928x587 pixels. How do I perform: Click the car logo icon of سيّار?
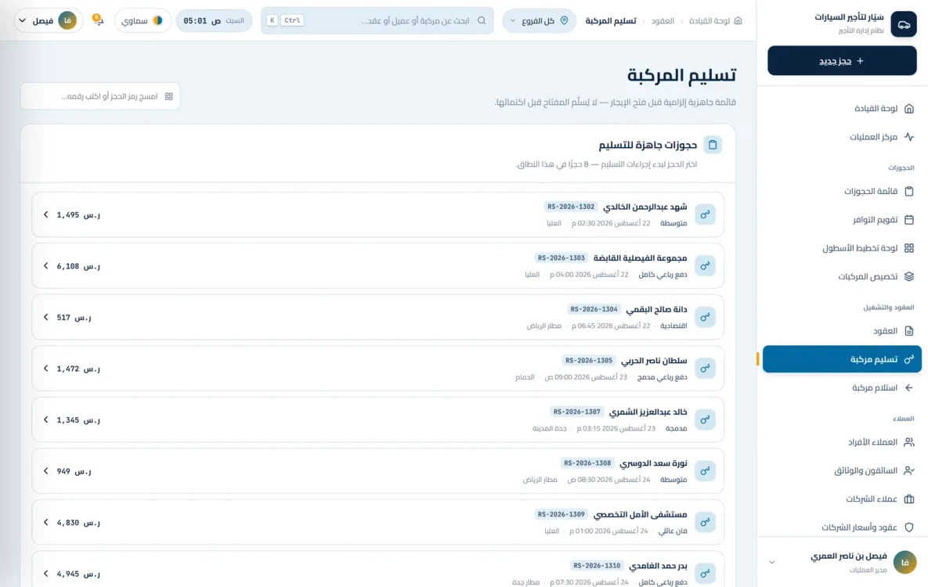pyautogui.click(x=903, y=24)
